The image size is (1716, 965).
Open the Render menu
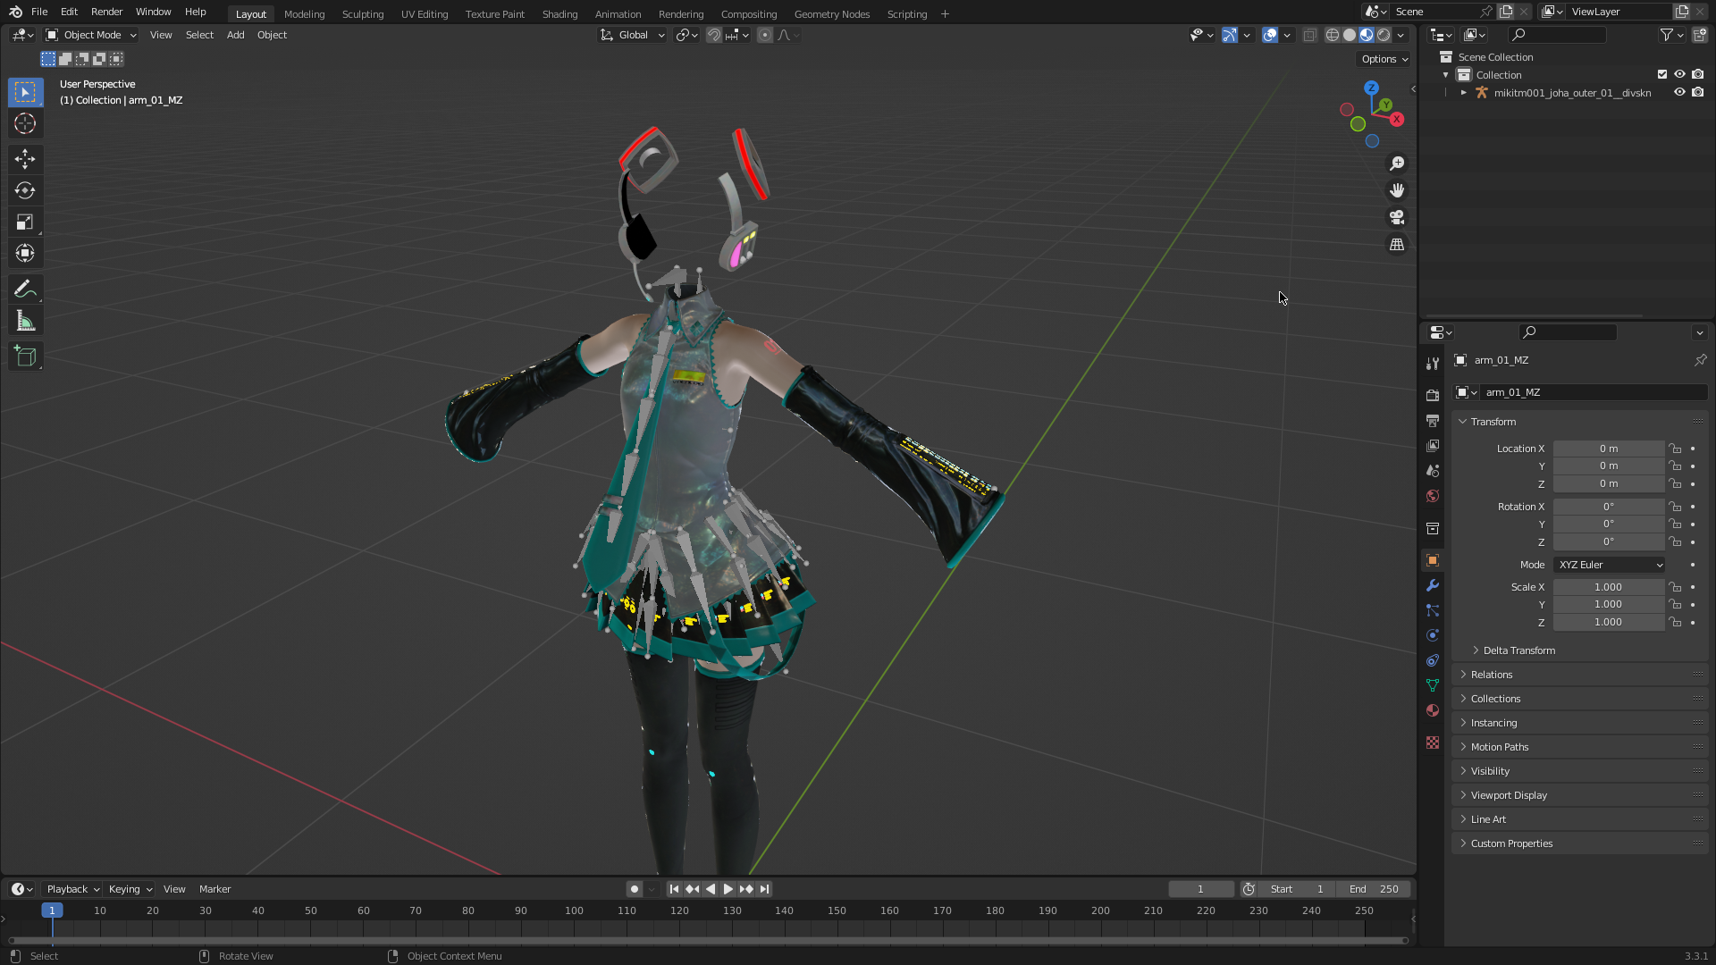[x=106, y=12]
